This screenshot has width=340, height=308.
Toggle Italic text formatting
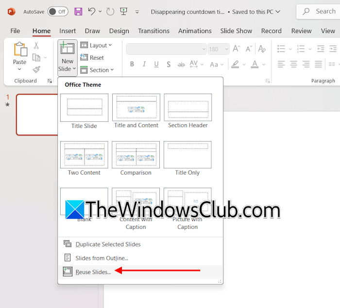[144, 64]
